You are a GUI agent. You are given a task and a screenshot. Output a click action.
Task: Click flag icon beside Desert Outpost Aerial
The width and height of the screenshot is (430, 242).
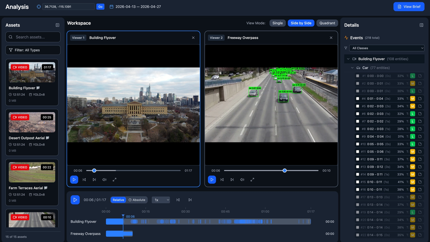(48, 138)
